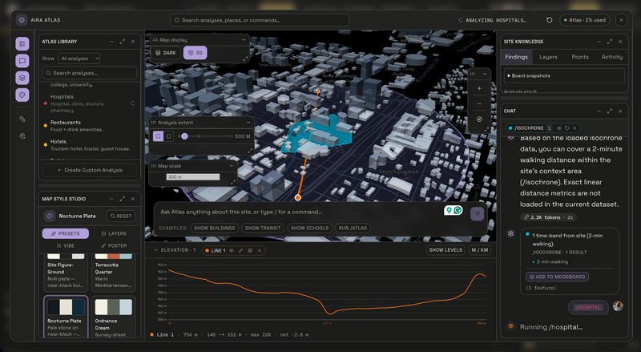The width and height of the screenshot is (641, 352).
Task: Collapse the Chat panel
Action: coord(599,111)
